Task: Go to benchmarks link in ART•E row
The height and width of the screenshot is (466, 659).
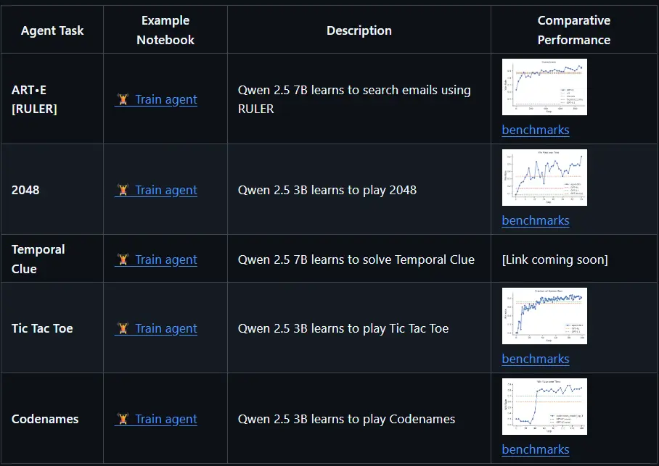Action: pyautogui.click(x=535, y=130)
